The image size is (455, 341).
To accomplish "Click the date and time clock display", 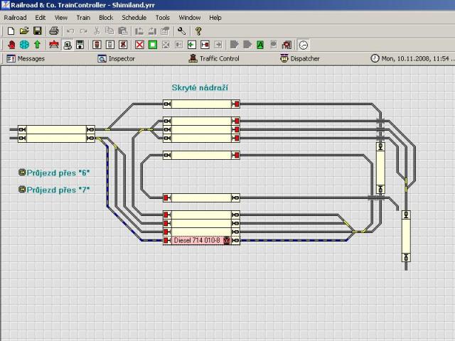I will [412, 58].
